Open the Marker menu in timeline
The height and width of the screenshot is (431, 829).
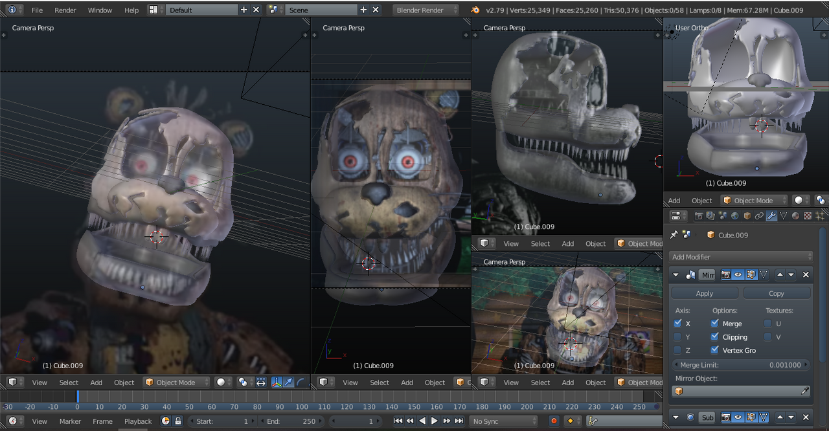click(x=70, y=421)
